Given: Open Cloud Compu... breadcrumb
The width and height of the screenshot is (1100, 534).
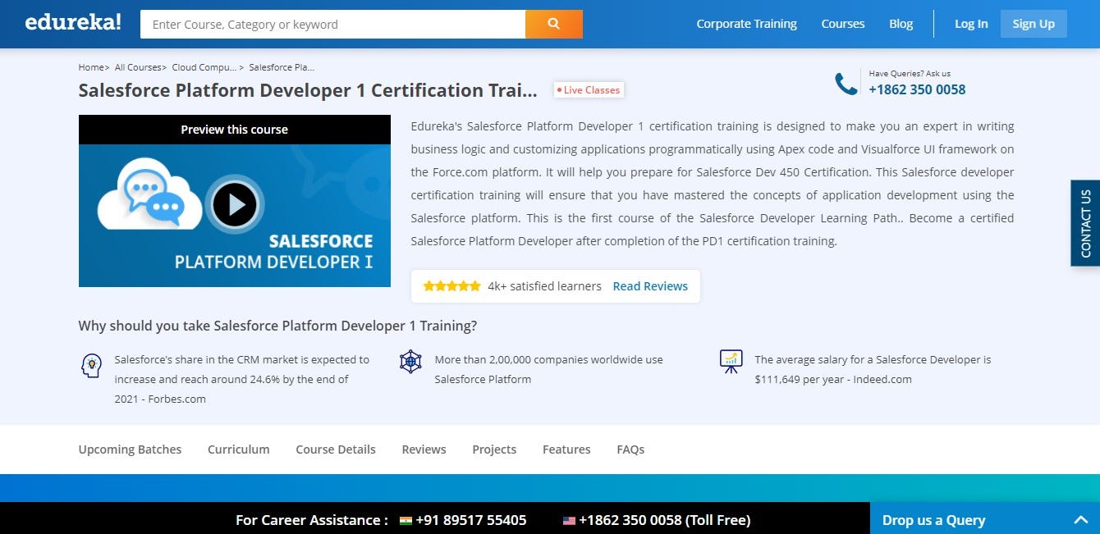Looking at the screenshot, I should point(204,67).
